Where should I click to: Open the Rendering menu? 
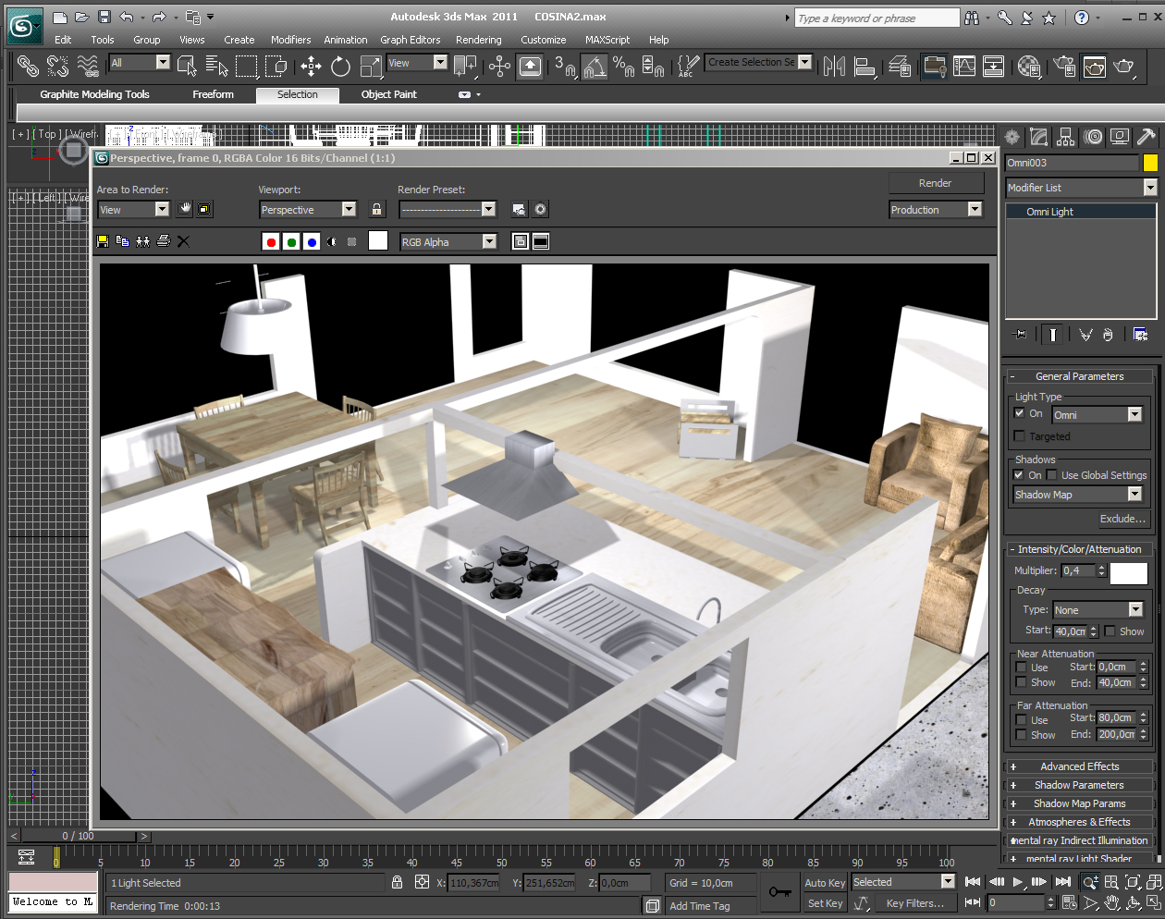pyautogui.click(x=478, y=40)
